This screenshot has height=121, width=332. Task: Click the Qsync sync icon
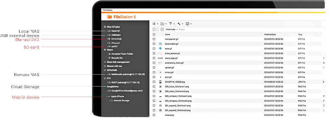tap(105, 50)
